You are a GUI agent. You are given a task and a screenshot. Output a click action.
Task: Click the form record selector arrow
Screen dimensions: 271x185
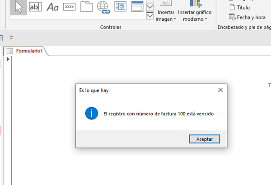click(x=8, y=59)
